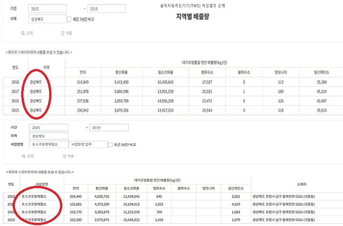343x226 pixels.
Task: Open the upper 지역 경상북도 dropdown
Action: [47, 19]
